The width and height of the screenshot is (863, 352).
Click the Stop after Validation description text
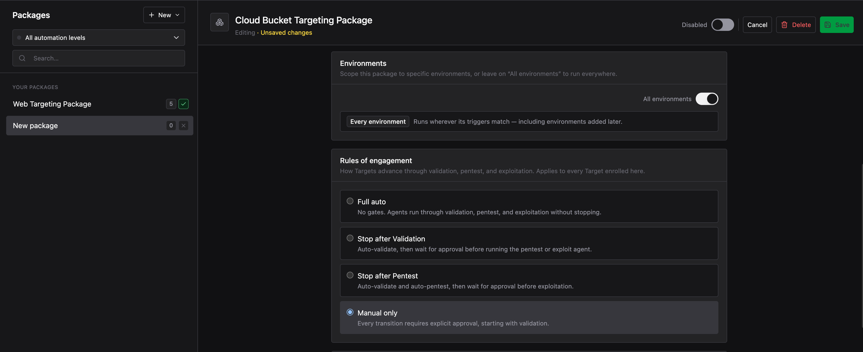[x=474, y=249]
